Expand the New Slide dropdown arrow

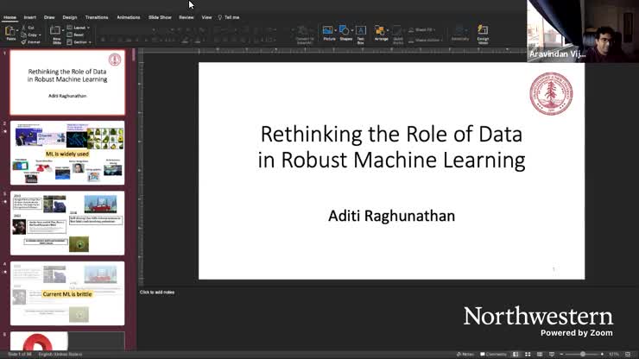(63, 30)
